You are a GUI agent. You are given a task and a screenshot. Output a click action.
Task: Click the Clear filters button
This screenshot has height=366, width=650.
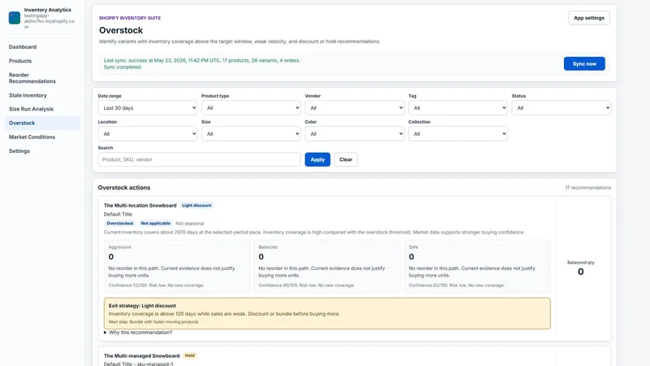[x=346, y=159]
